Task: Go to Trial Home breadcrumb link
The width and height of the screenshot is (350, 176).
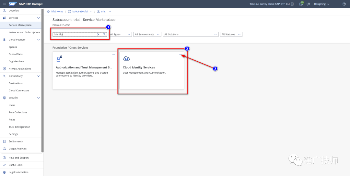Action: click(57, 12)
